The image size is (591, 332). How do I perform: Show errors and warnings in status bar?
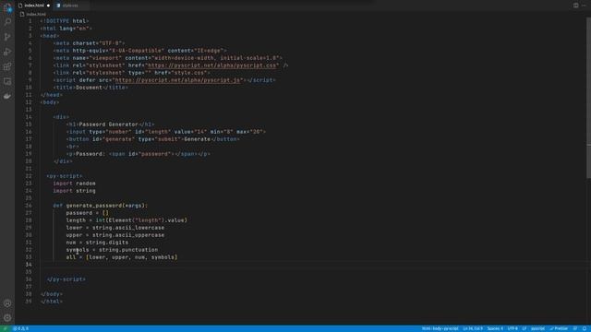point(20,328)
